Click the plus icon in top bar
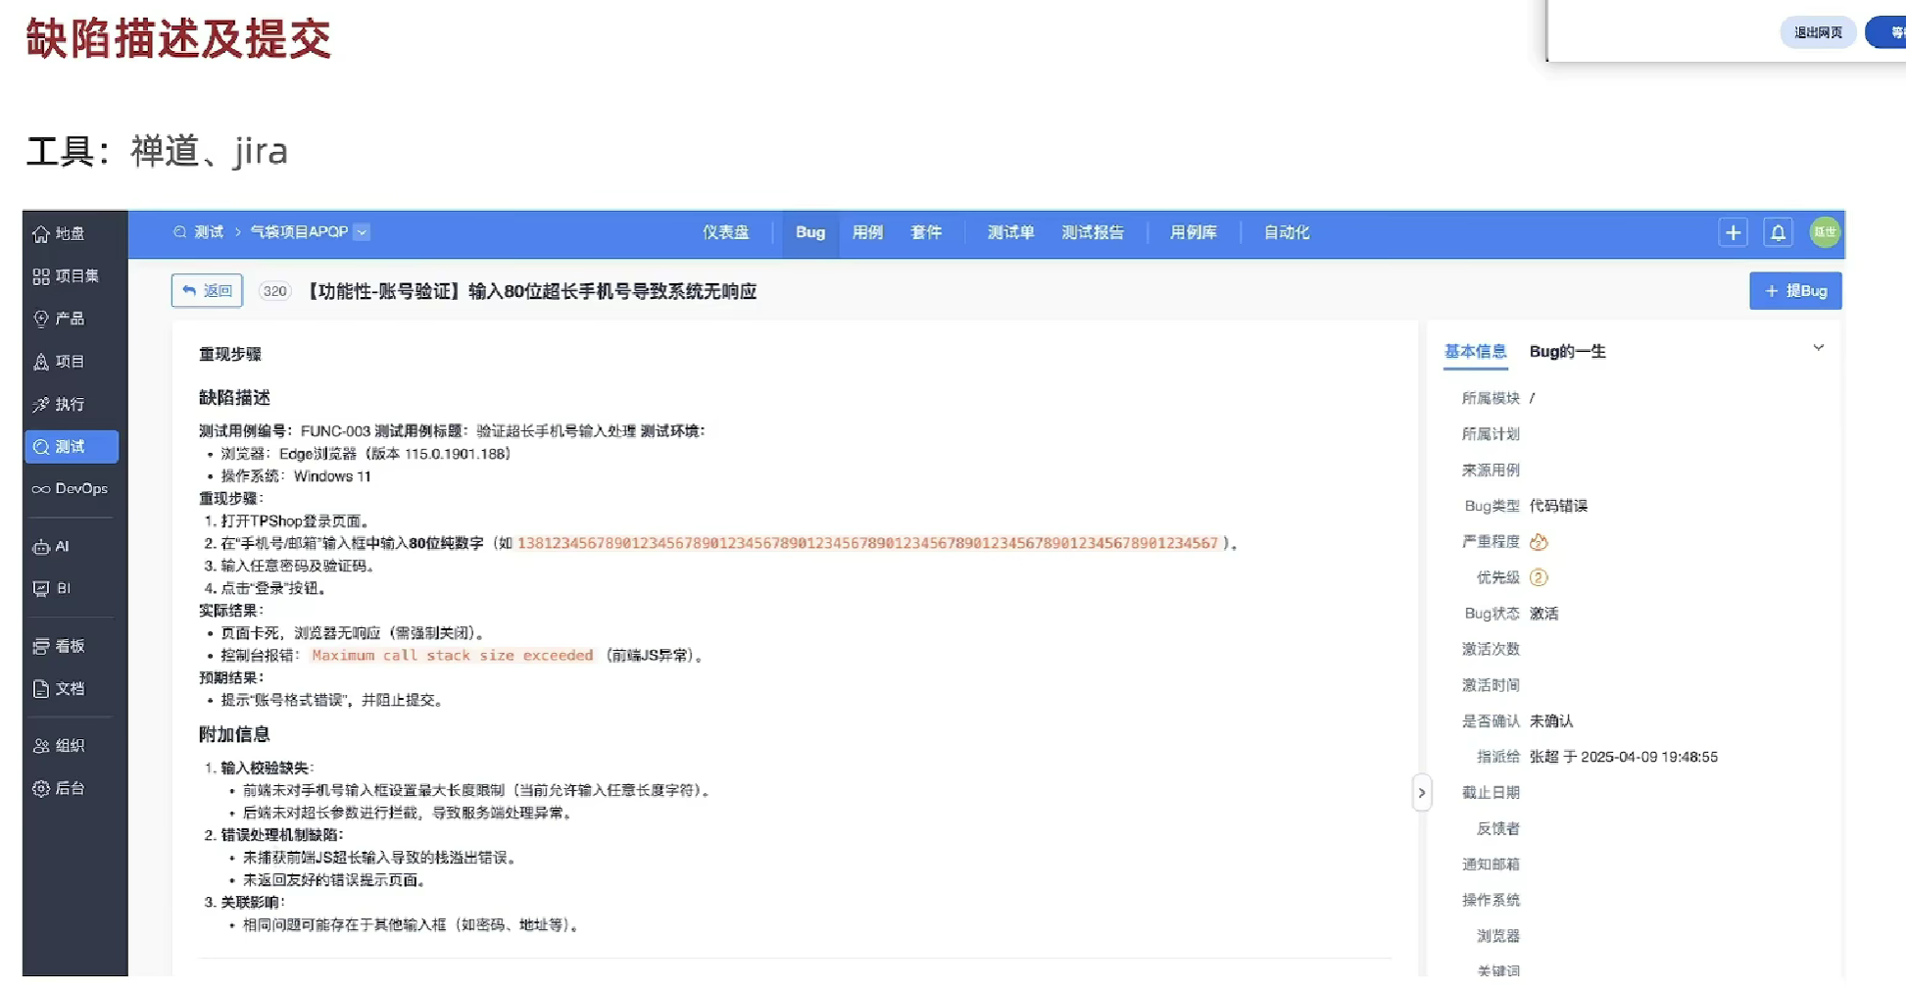The image size is (1906, 991). coord(1733,233)
